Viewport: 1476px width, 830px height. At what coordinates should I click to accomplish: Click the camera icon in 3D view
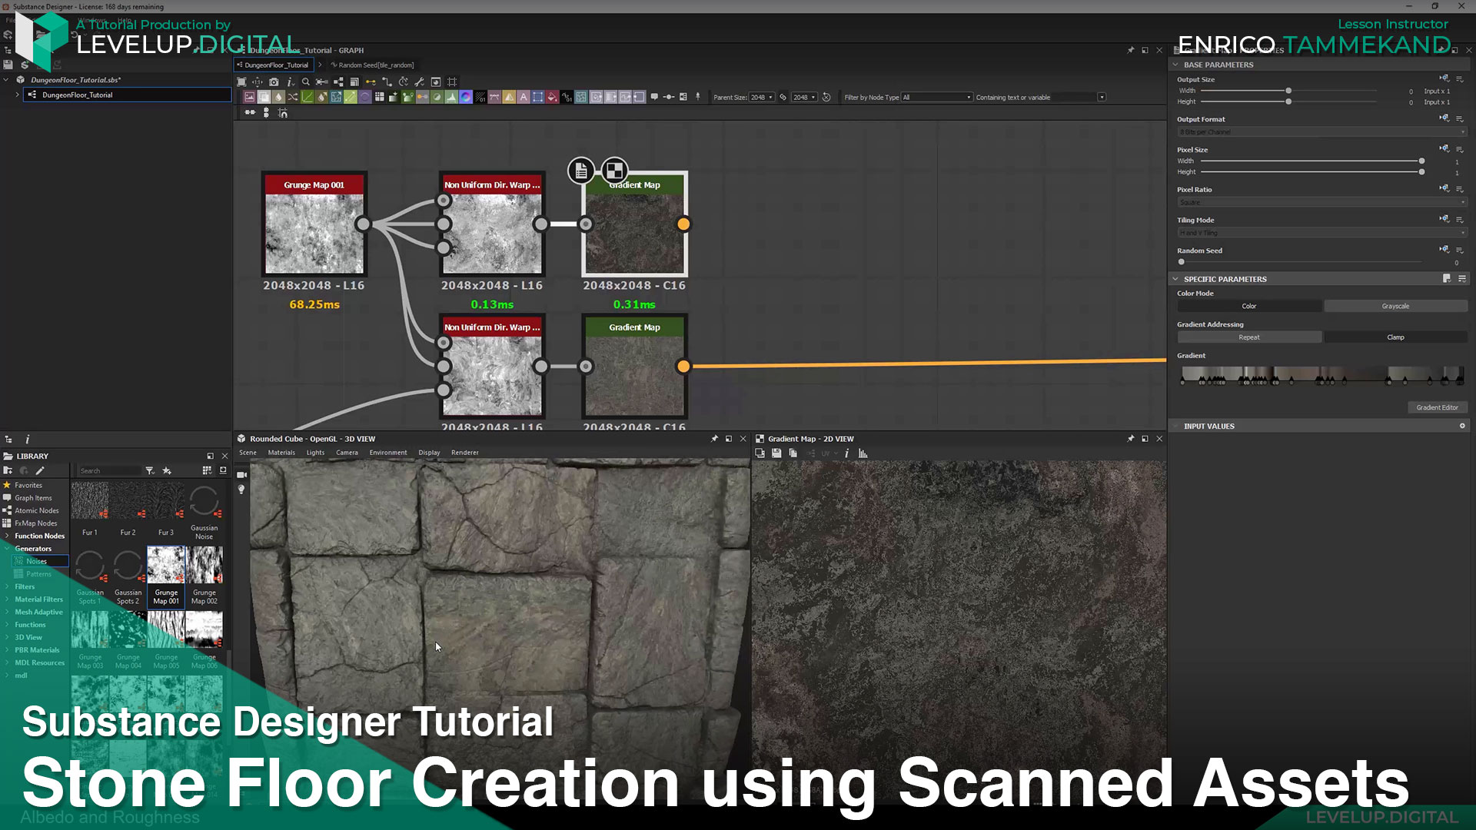coord(241,475)
